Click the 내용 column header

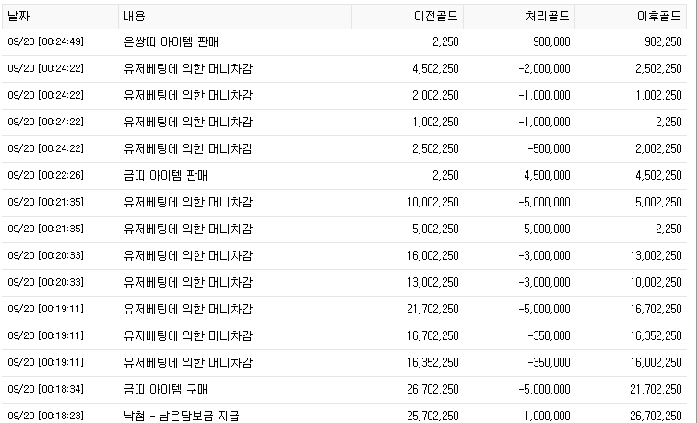(134, 17)
